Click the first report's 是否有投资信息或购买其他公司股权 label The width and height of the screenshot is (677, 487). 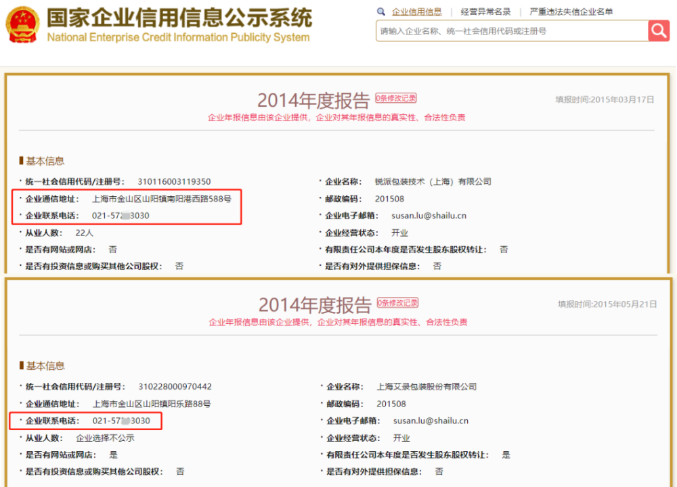point(93,266)
